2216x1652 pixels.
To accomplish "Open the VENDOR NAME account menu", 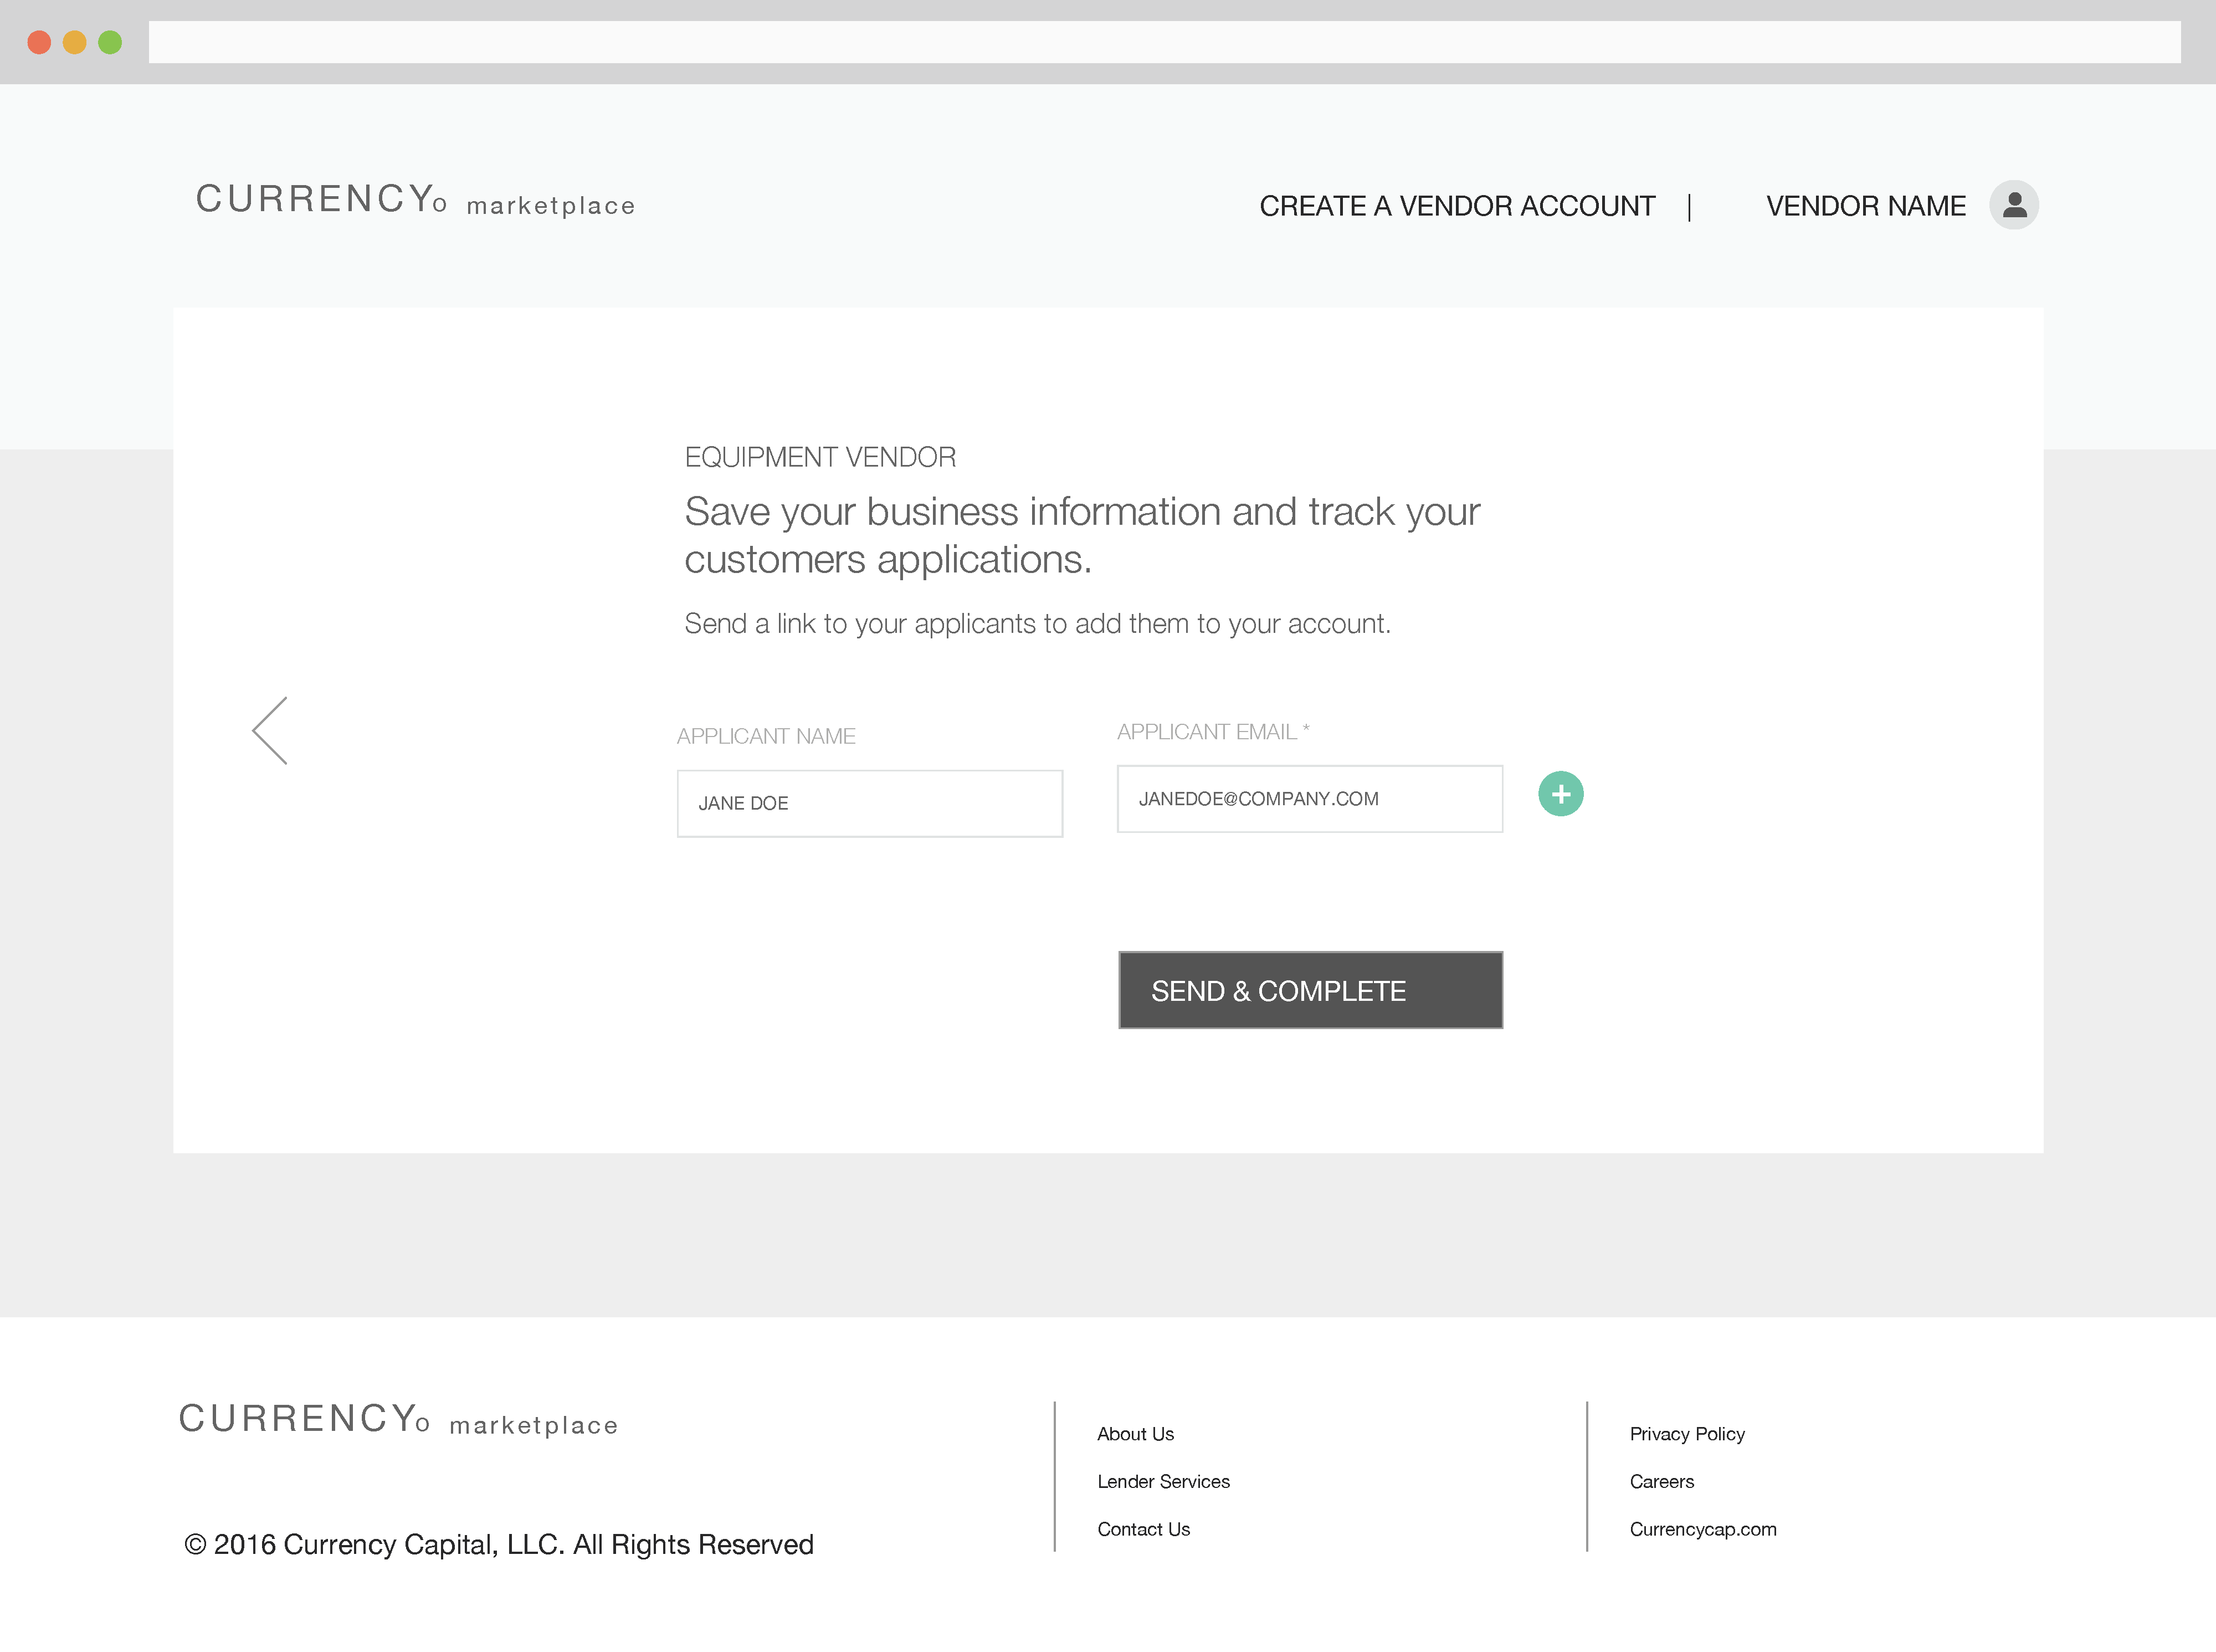I will (x=1865, y=205).
